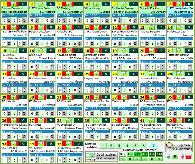This screenshot has height=164, width=195.
Task: Click the green open-lock icon beside count 45
Action: [169, 156]
